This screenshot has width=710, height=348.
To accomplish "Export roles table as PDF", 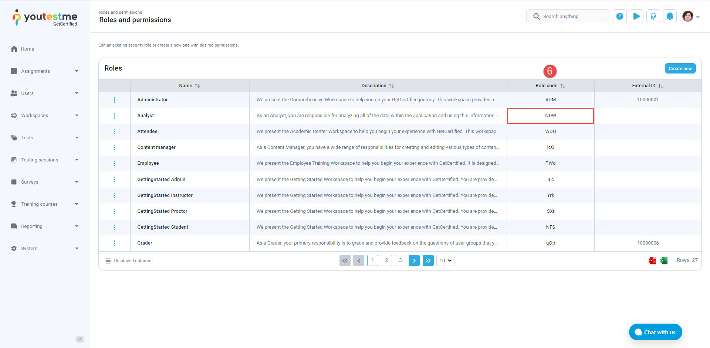I will click(652, 261).
